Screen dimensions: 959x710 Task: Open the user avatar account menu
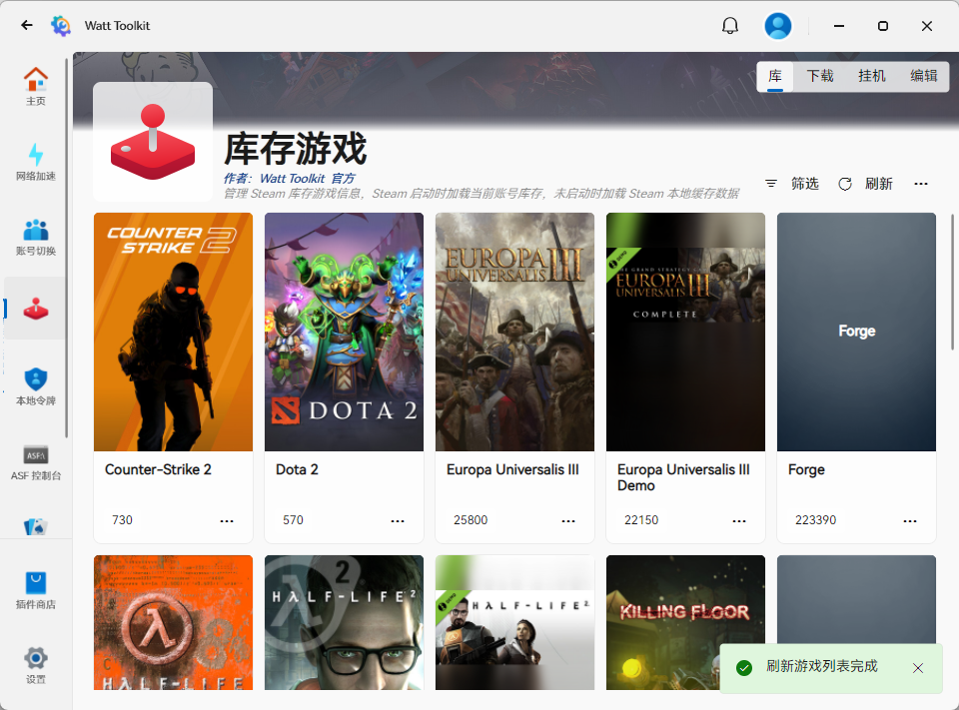778,25
